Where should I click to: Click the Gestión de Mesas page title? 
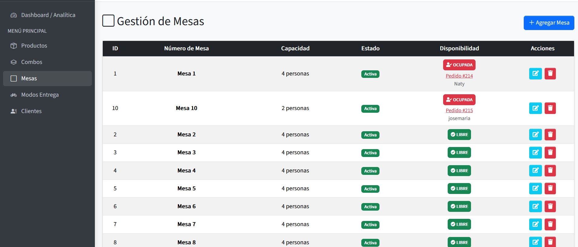pos(161,21)
